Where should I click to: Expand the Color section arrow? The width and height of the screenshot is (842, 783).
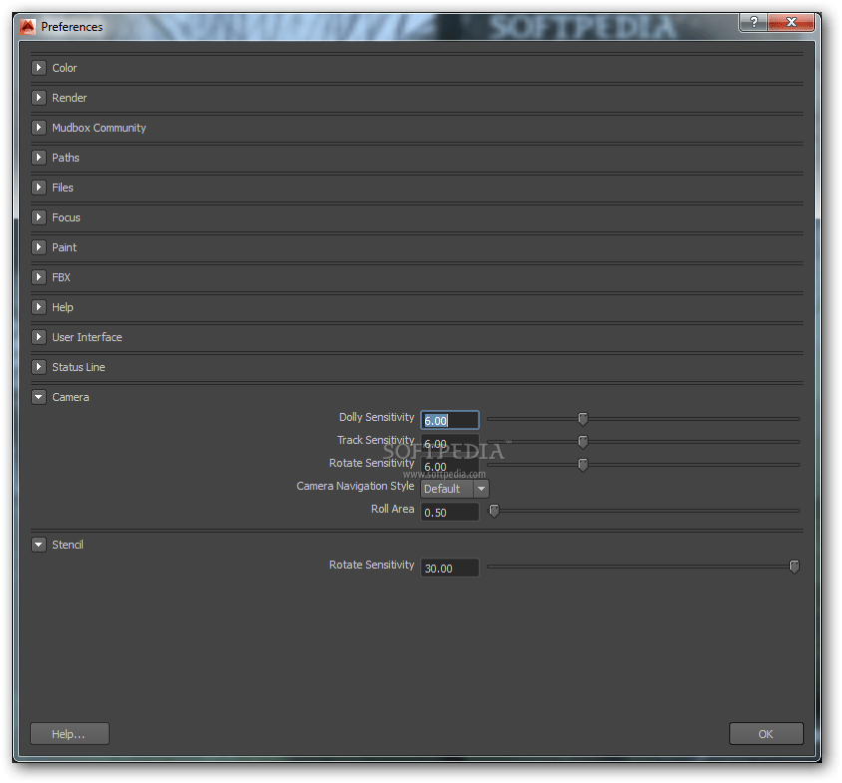coord(39,68)
